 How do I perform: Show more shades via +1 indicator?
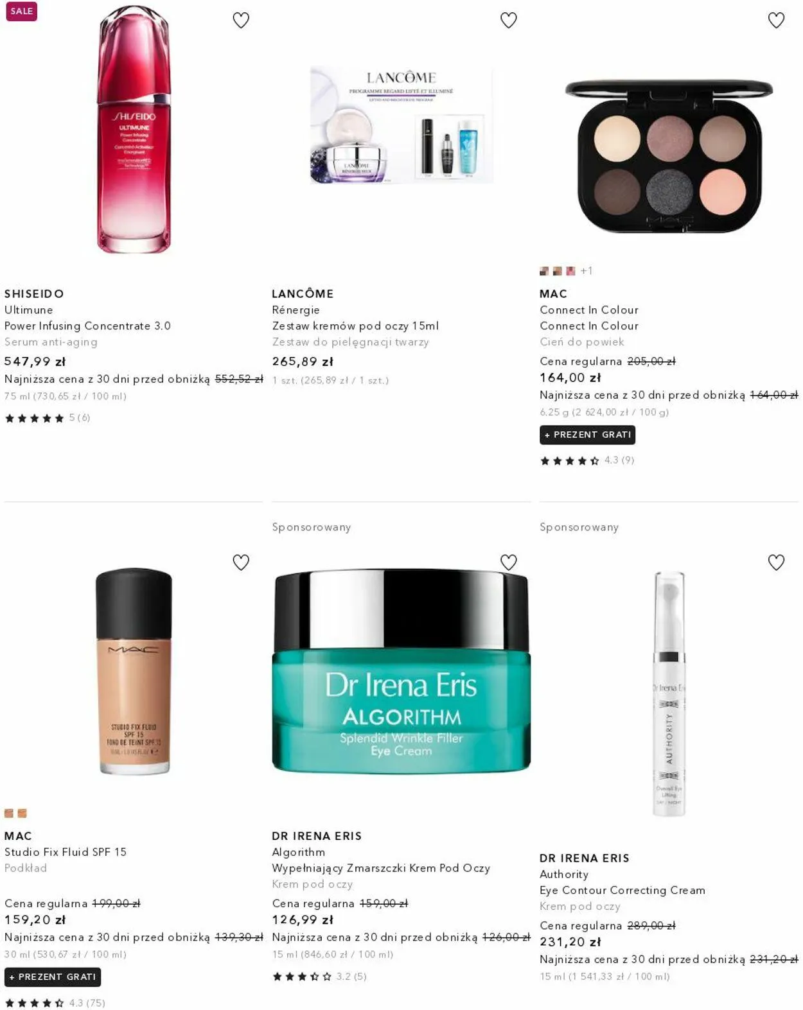pyautogui.click(x=587, y=271)
